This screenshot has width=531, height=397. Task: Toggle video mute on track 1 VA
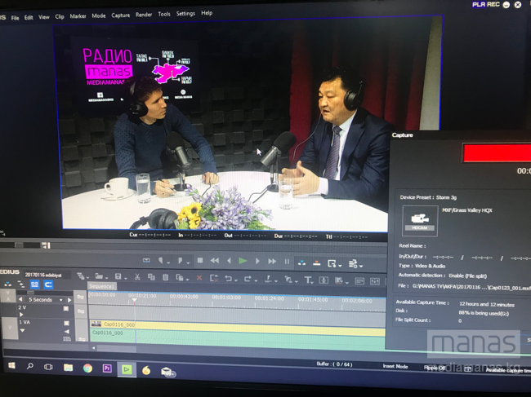(x=66, y=323)
